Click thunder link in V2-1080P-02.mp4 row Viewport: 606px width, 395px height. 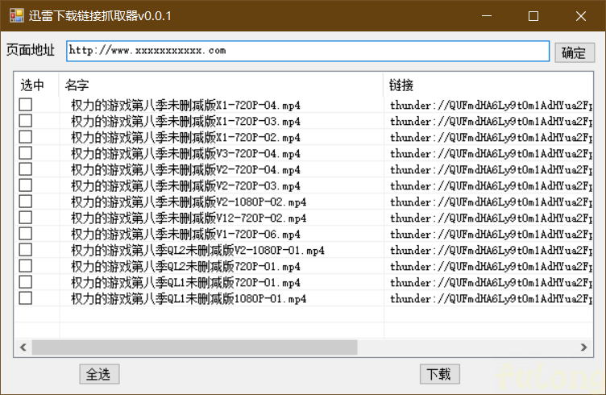492,202
